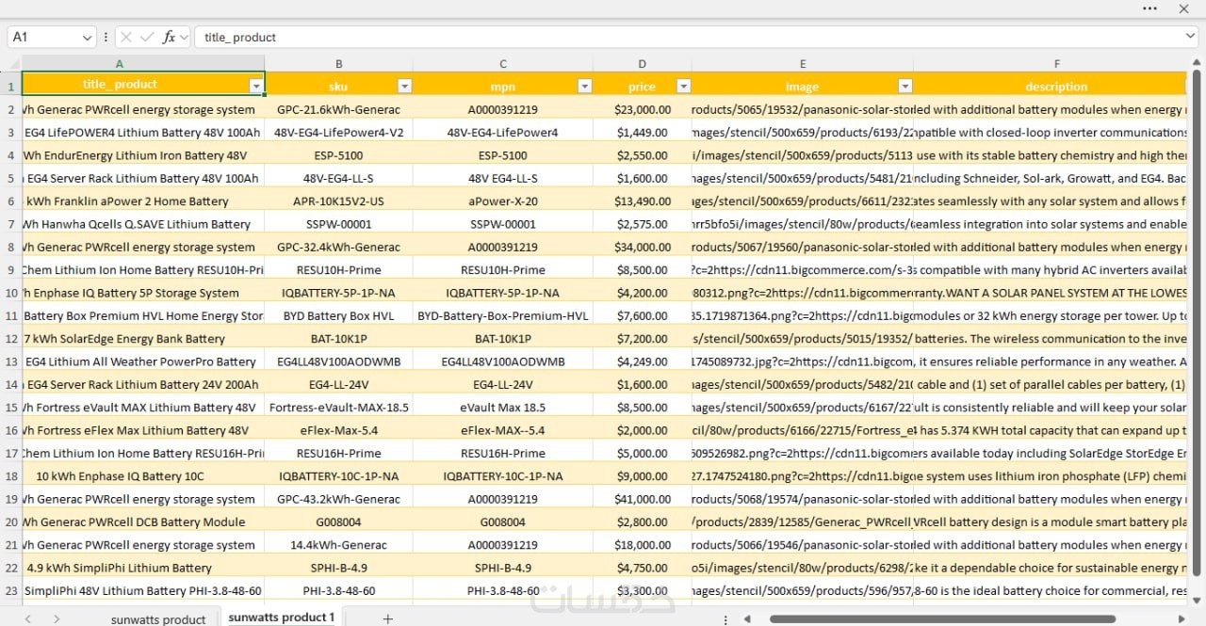
Task: Open mpn column filter dropdown
Action: point(584,86)
